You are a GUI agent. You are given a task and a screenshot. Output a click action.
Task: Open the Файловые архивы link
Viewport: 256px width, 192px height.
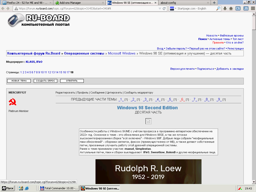pos(231,35)
